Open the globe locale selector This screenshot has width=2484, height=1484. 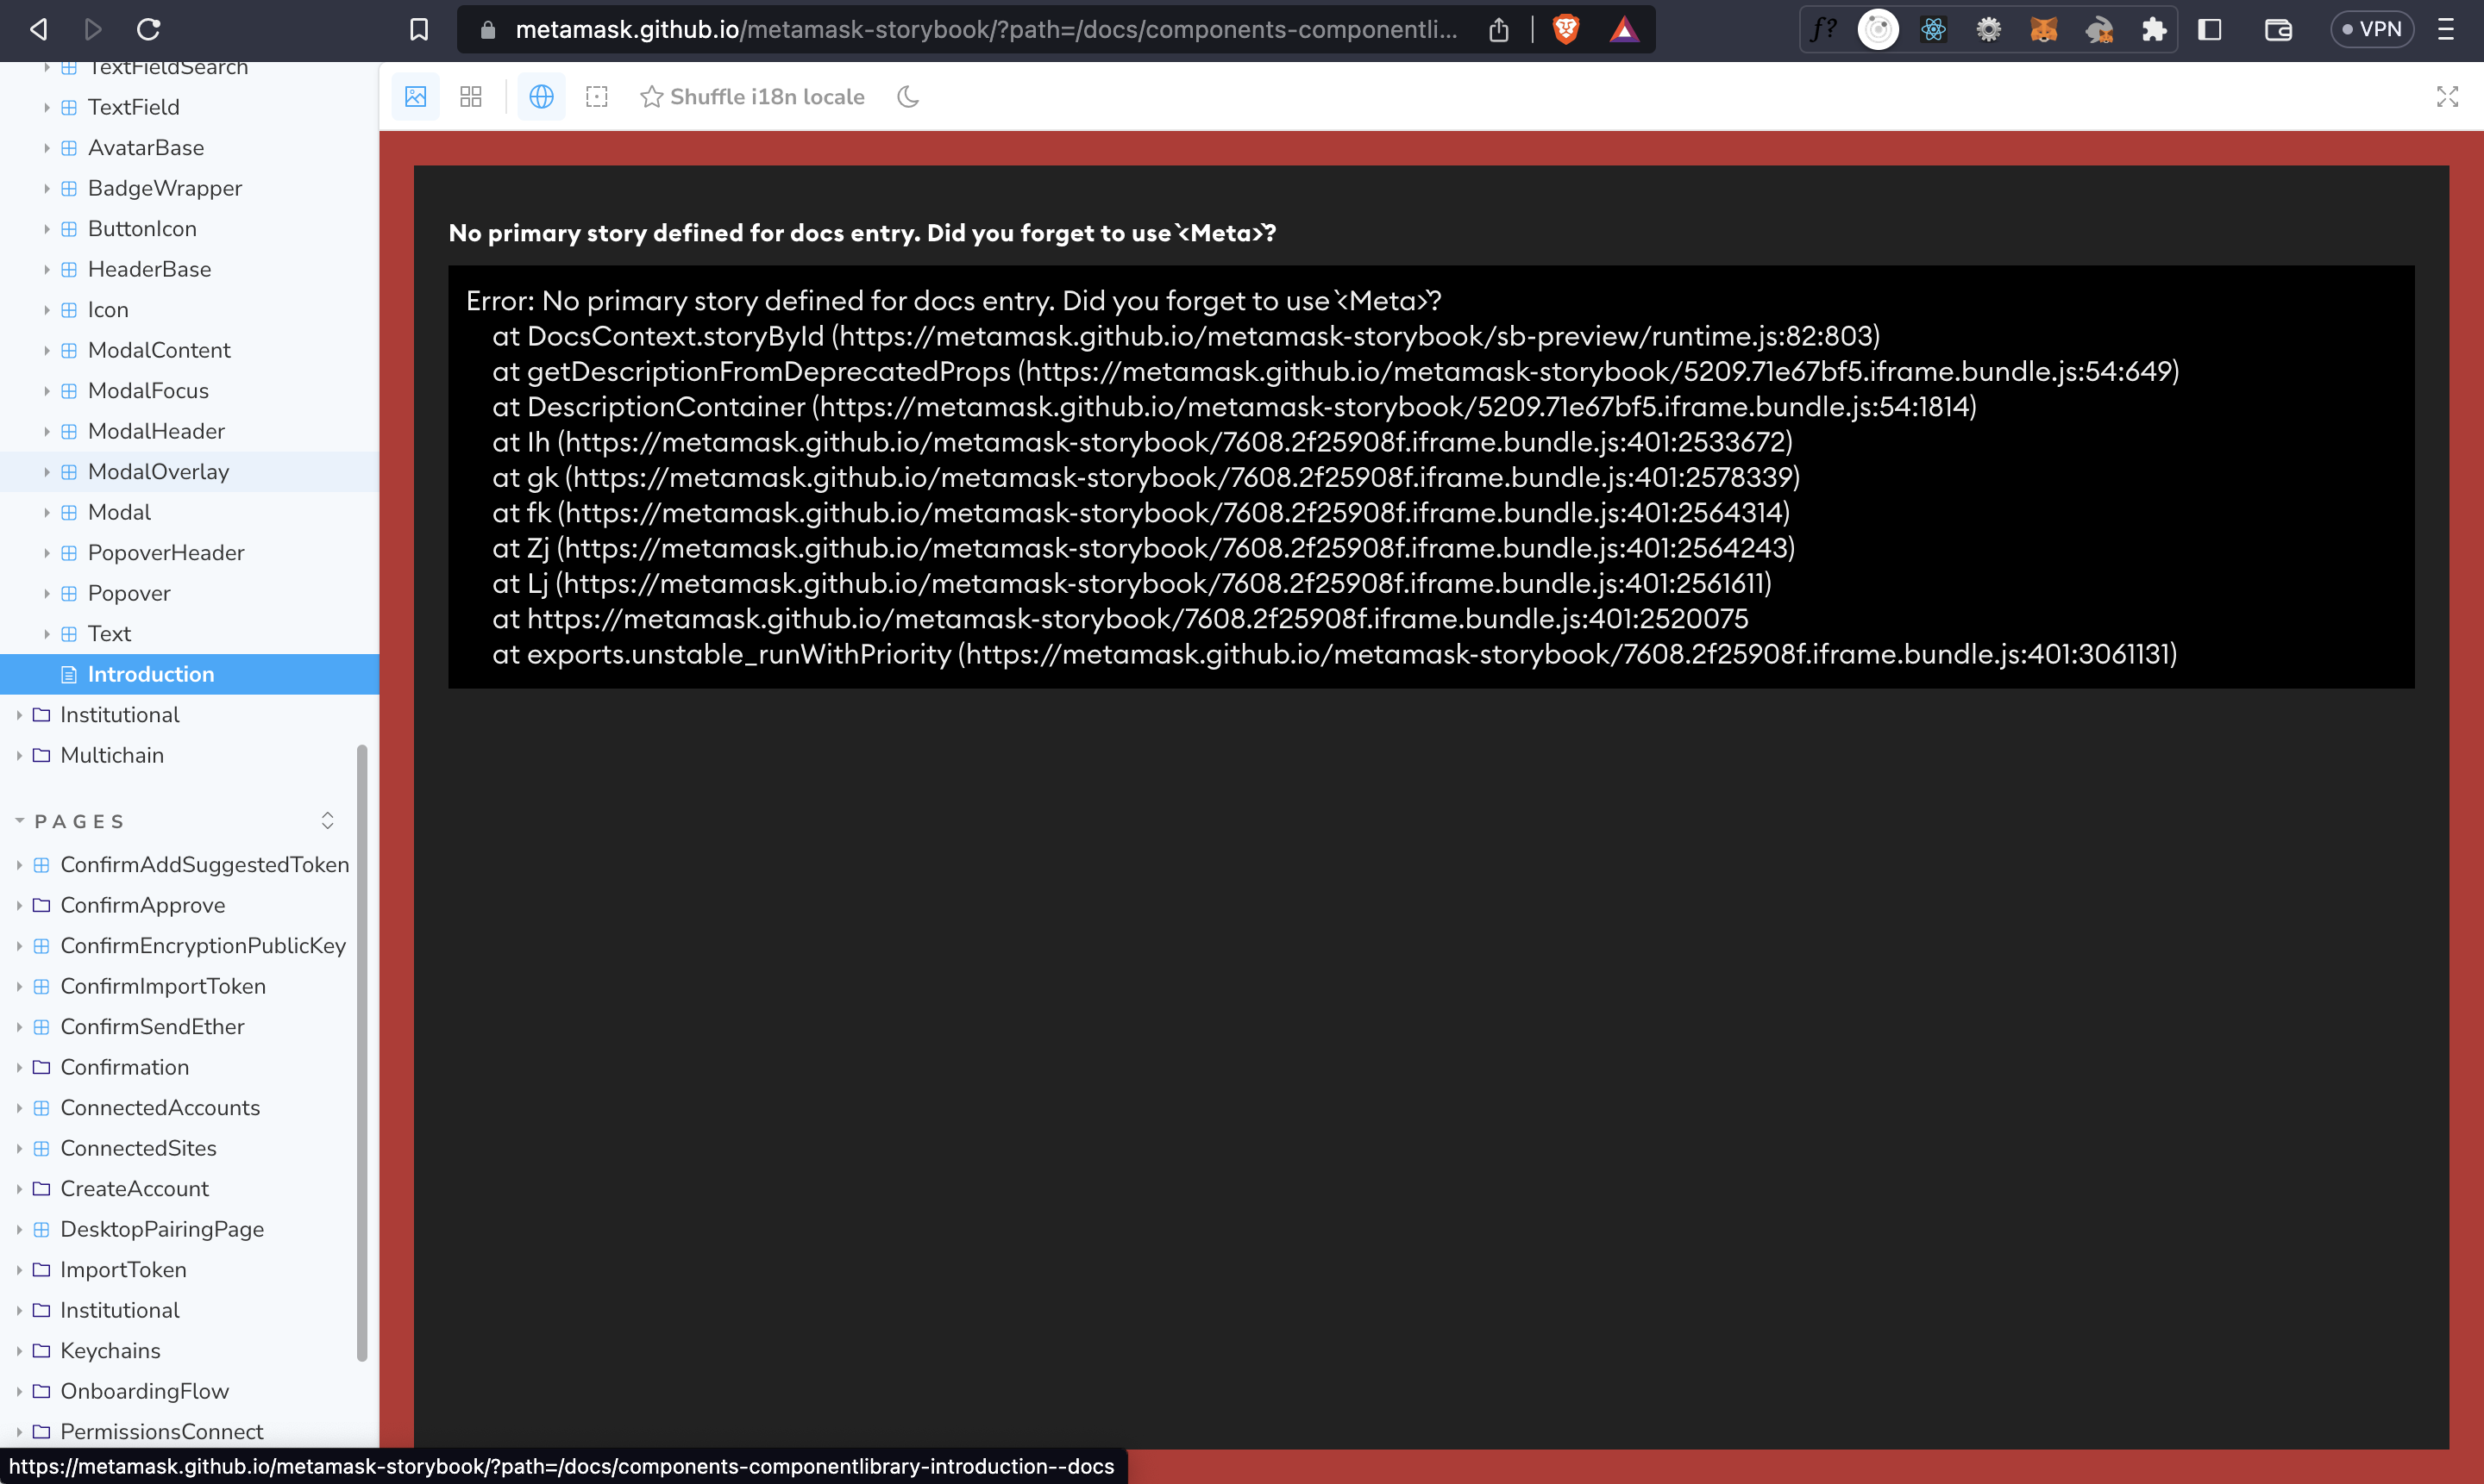click(x=542, y=96)
